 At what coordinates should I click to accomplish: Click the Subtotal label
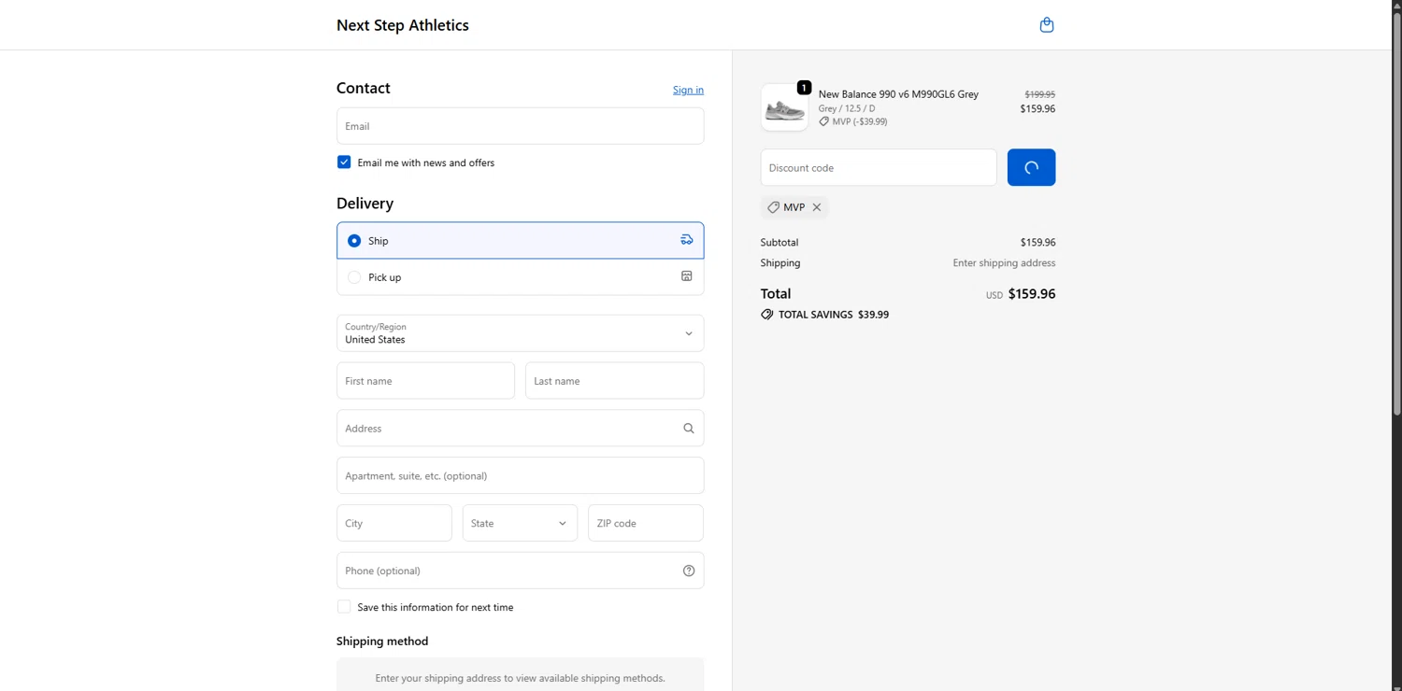click(x=780, y=243)
